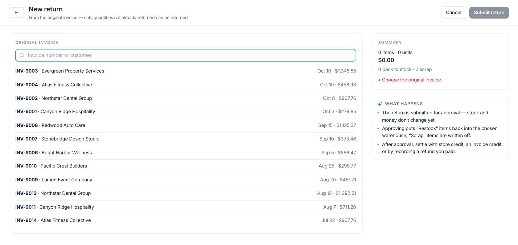Cancel the new return
Image resolution: width=518 pixels, height=245 pixels.
[454, 13]
